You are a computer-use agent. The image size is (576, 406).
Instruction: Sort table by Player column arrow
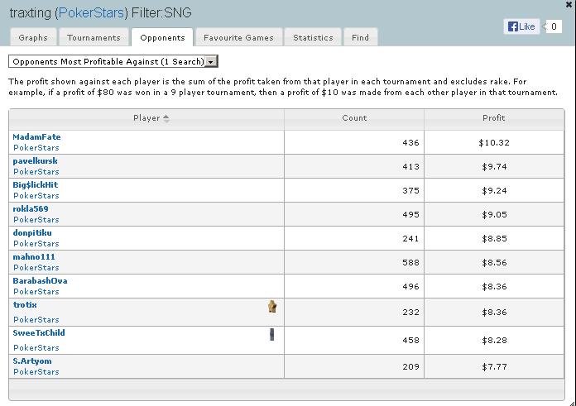click(166, 118)
